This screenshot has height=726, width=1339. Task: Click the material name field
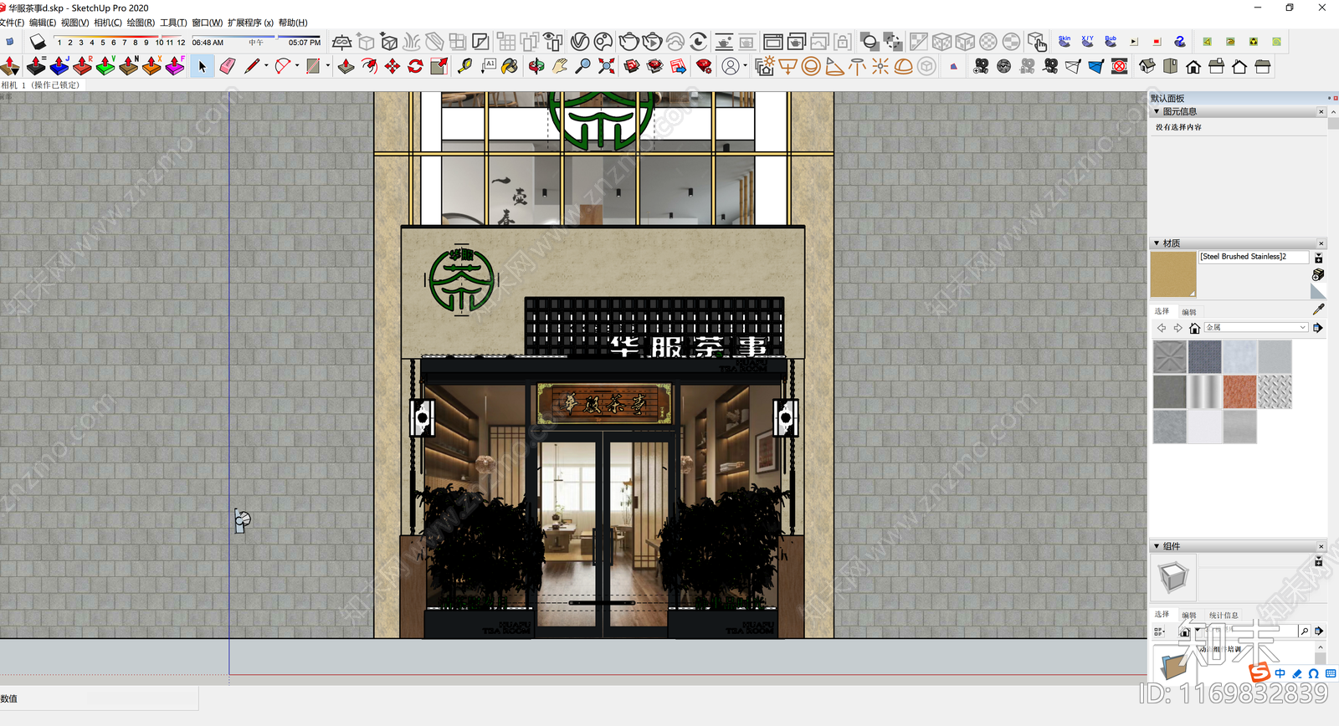pos(1254,257)
